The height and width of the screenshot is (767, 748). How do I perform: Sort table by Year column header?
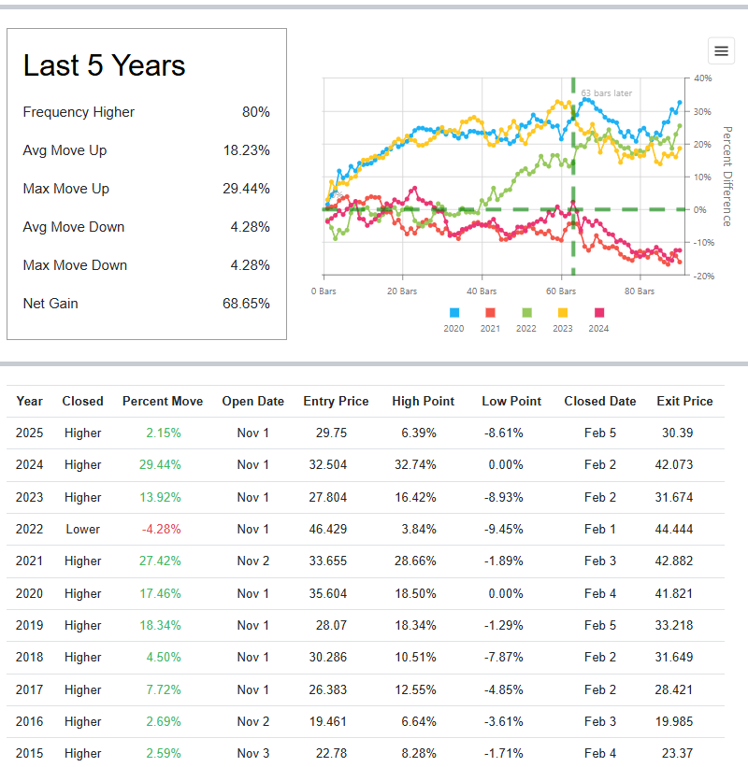[29, 401]
